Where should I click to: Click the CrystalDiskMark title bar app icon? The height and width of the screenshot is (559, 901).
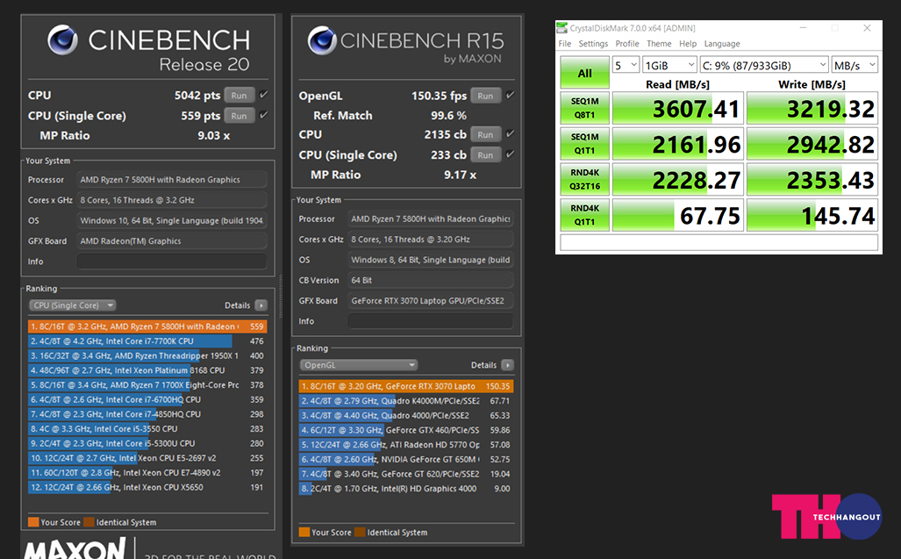(561, 27)
